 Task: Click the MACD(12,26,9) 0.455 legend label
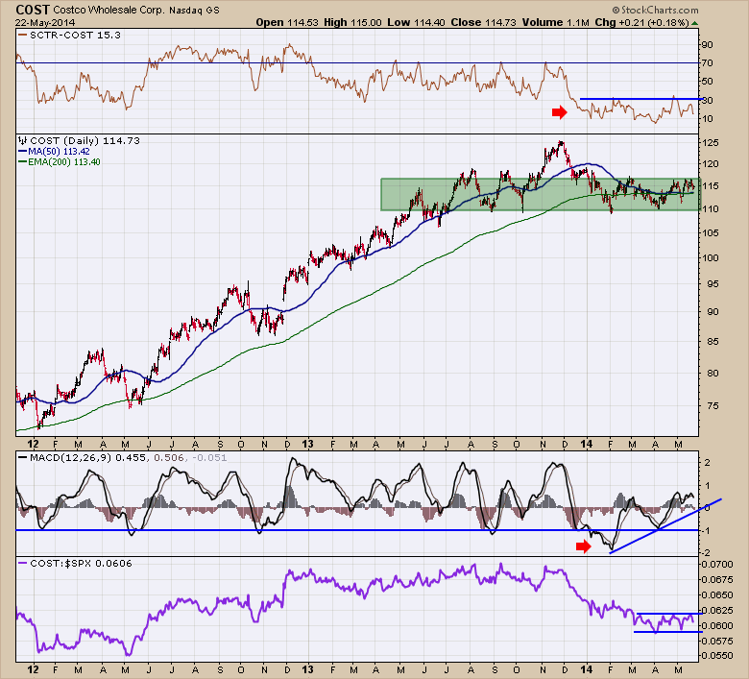coord(88,458)
